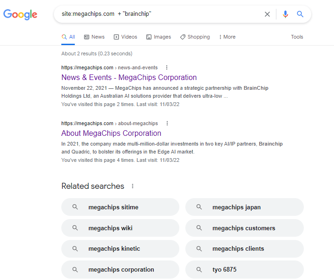Image resolution: width=334 pixels, height=280 pixels.
Task: Clear the search box with X icon
Action: click(x=267, y=14)
